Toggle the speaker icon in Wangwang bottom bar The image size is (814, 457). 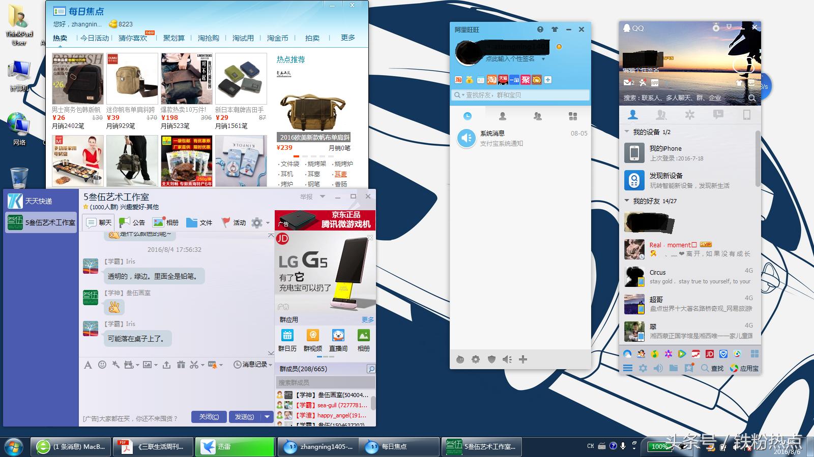pos(507,360)
